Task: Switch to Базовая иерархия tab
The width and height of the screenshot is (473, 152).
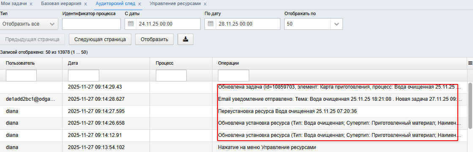Action: pyautogui.click(x=61, y=4)
